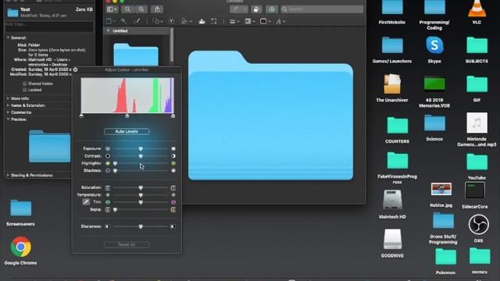Click the Auto Levels button

127,131
